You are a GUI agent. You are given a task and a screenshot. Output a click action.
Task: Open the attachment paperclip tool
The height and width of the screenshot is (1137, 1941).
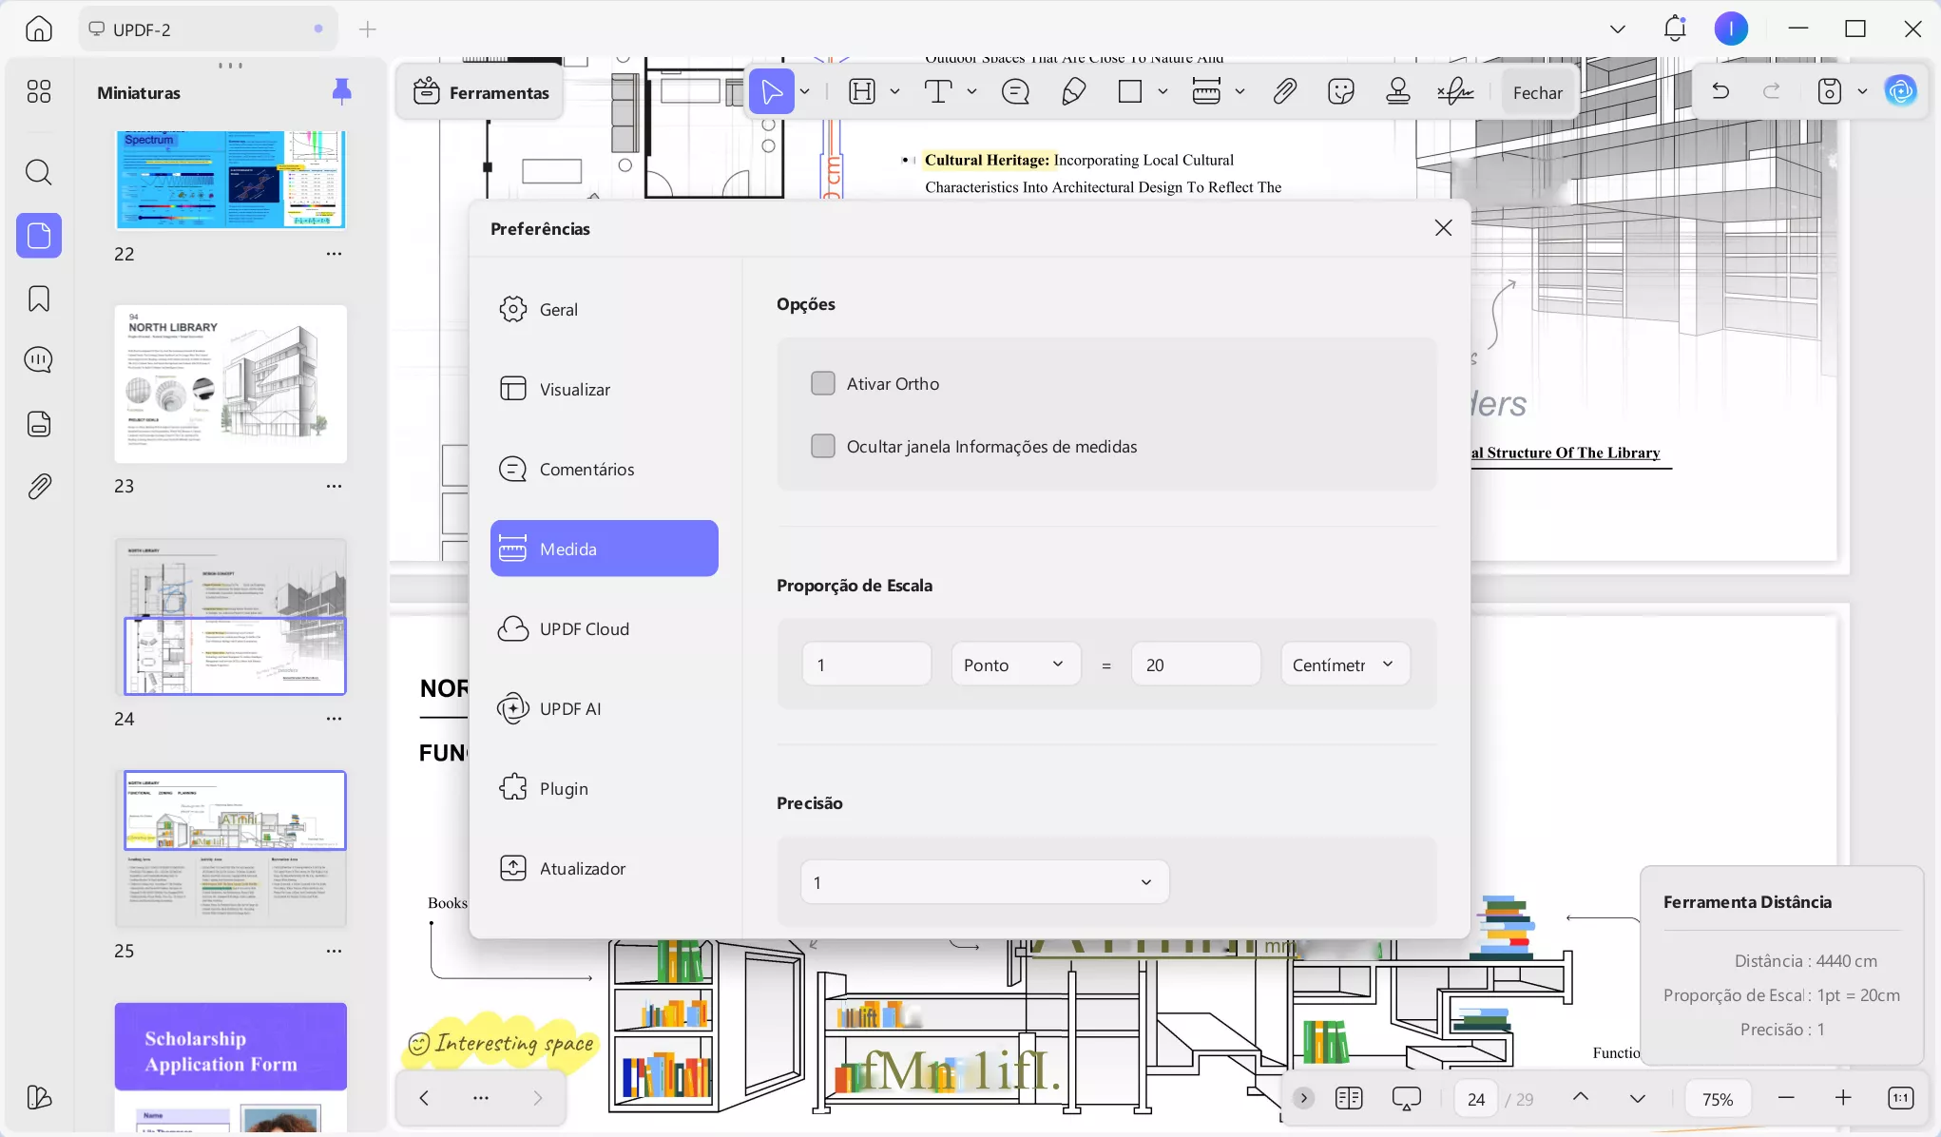tap(1284, 90)
